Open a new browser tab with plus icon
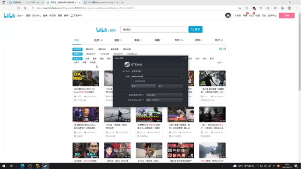The image size is (301, 169). pos(123,3)
